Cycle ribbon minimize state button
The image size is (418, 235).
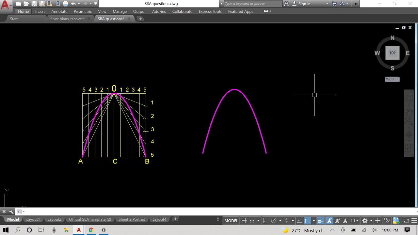click(x=266, y=11)
